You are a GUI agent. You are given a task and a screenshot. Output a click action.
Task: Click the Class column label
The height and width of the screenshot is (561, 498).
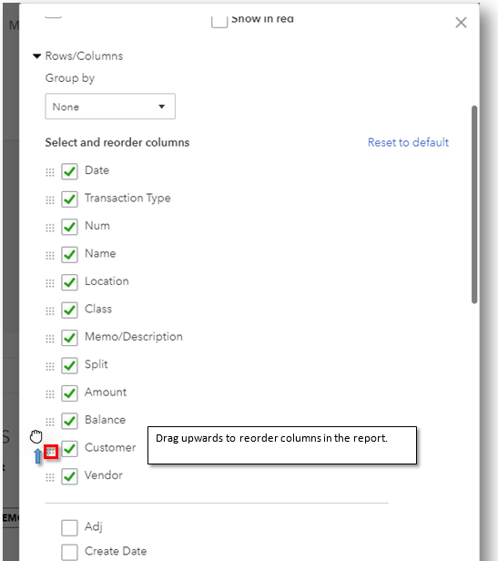coord(98,309)
